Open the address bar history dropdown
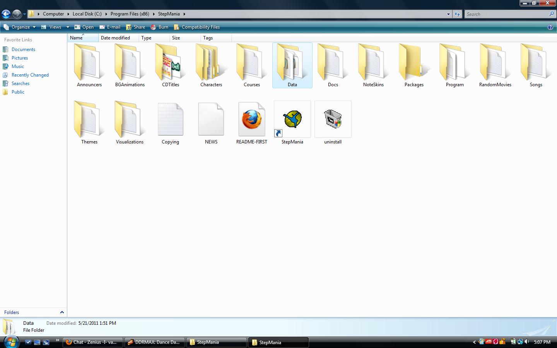Screen dimensions: 557x348 coord(448,14)
